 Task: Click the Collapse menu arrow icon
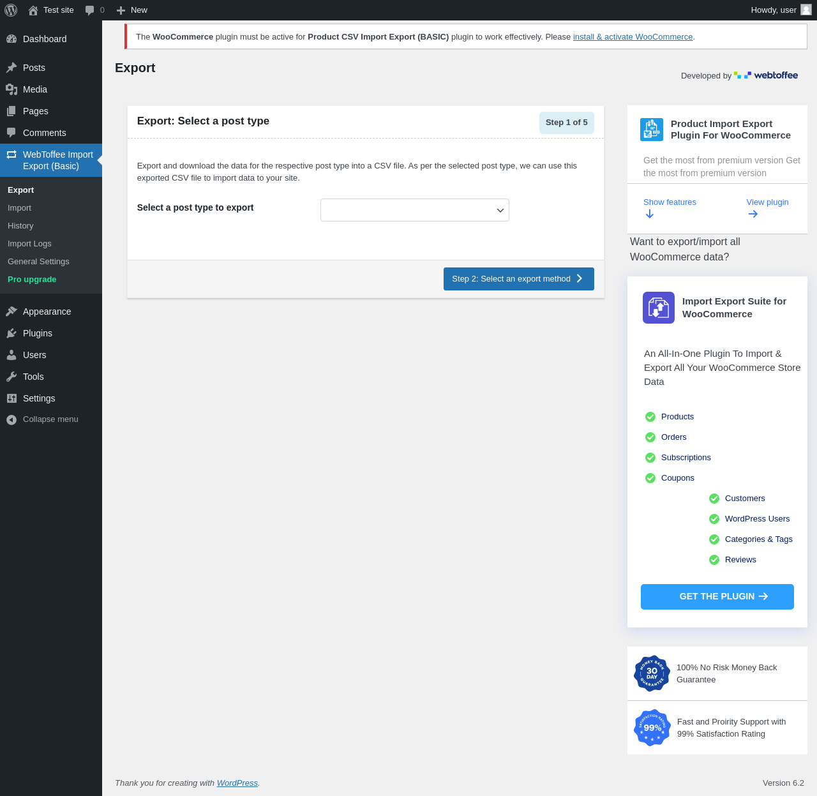pos(11,419)
